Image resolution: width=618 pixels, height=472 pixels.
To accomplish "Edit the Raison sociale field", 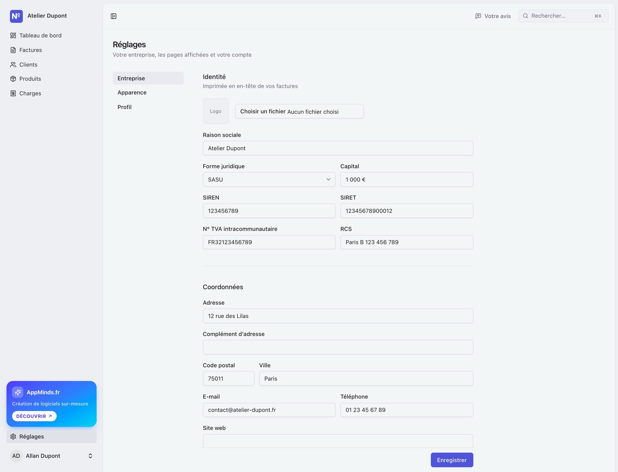I will pos(338,148).
